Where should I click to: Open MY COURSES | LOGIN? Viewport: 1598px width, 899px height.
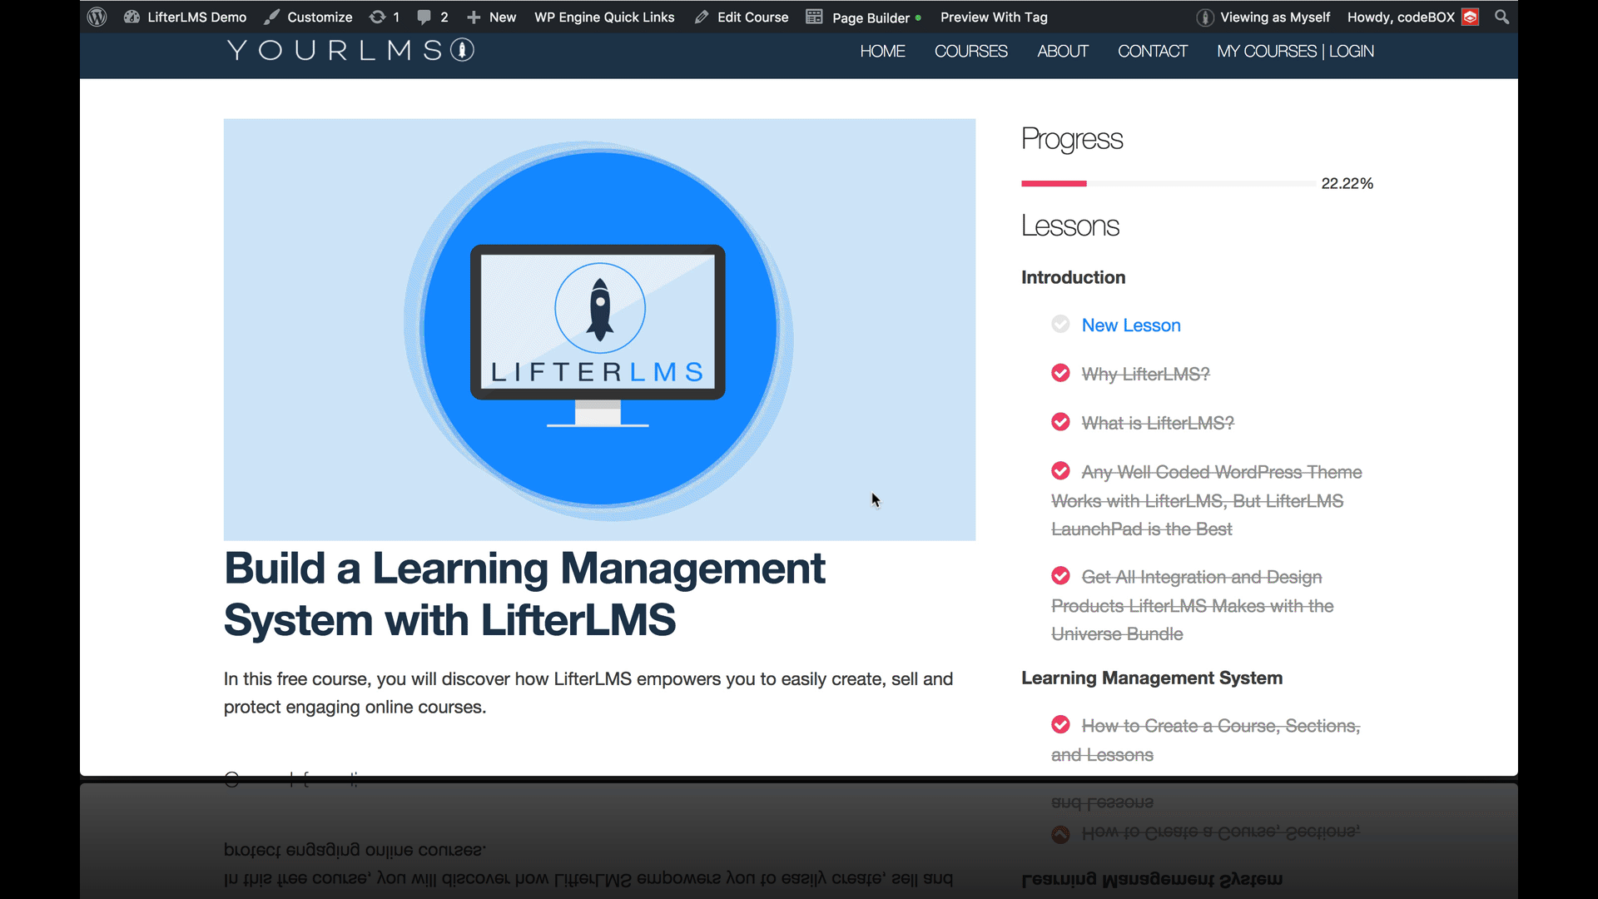pyautogui.click(x=1295, y=51)
